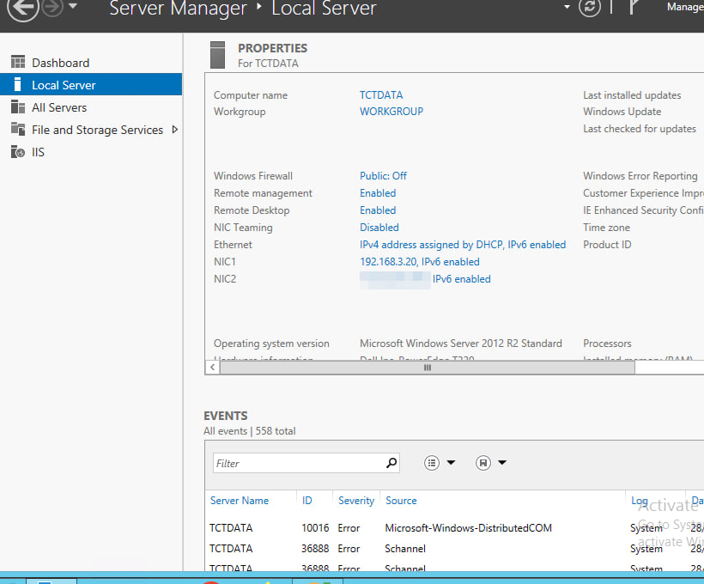Click the Windows Error Reporting label

(x=640, y=176)
